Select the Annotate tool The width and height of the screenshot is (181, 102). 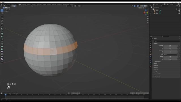pos(2,26)
